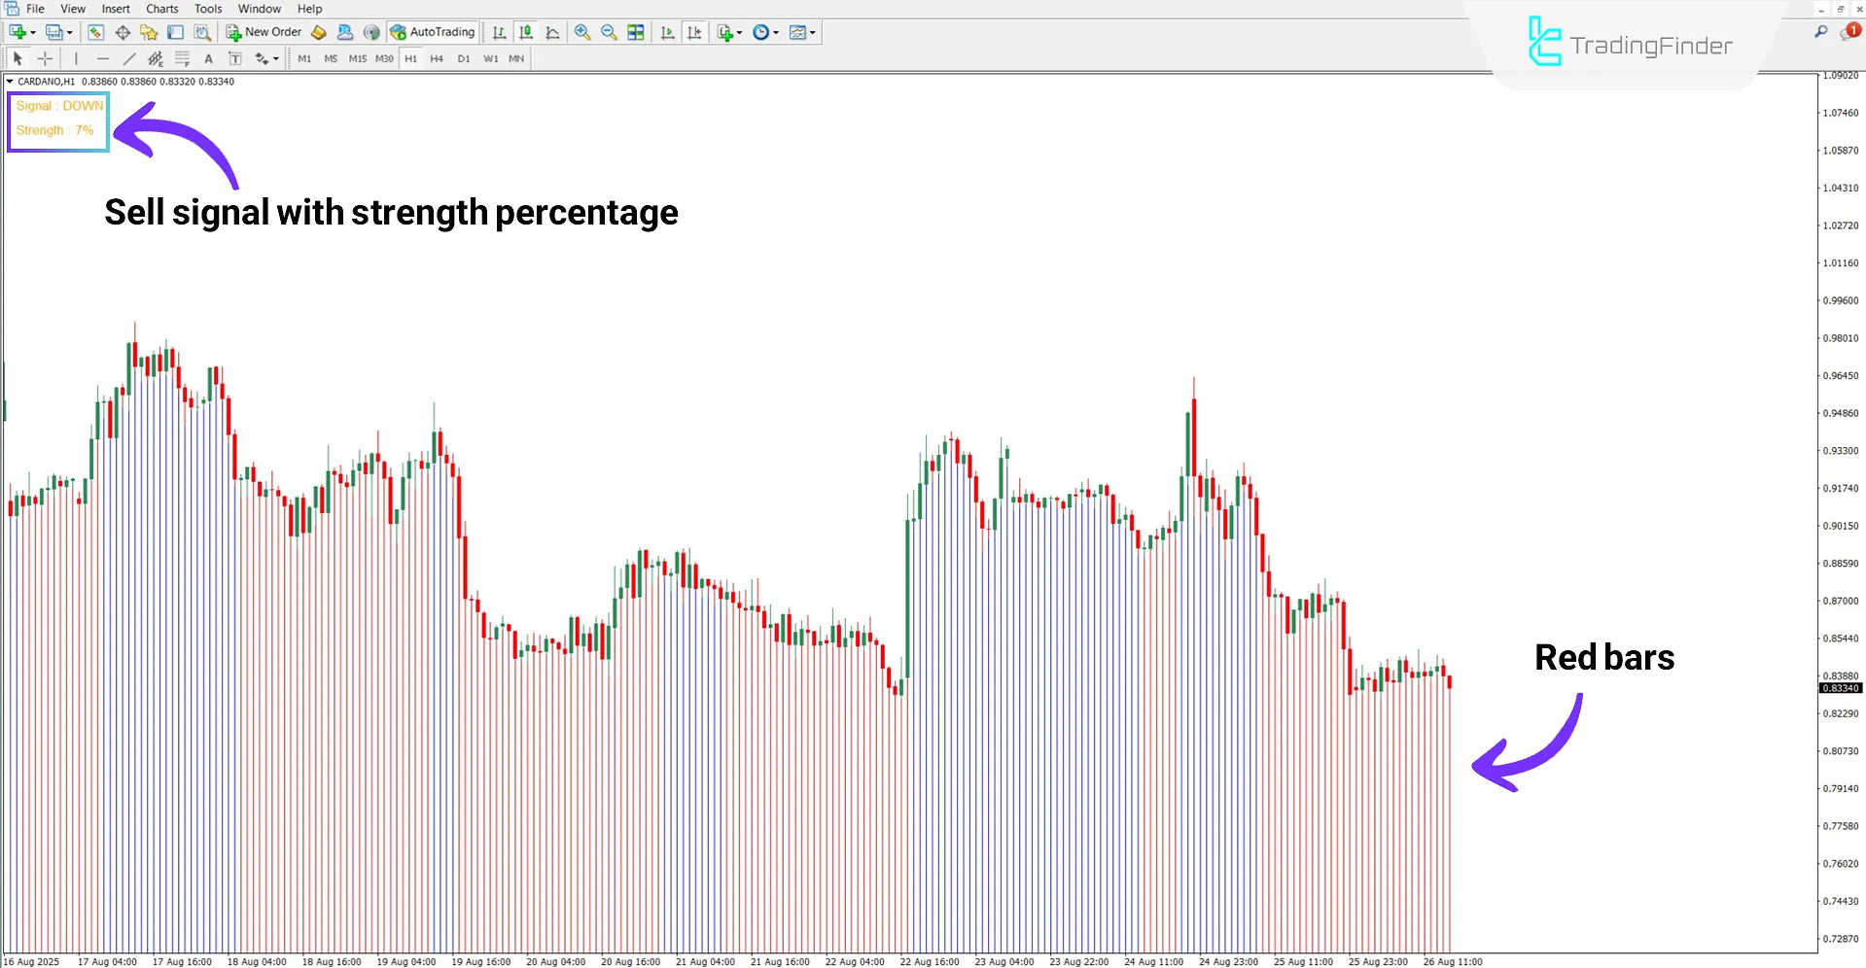Open the Strategy Tester window
This screenshot has width=1866, height=968.
tap(202, 32)
